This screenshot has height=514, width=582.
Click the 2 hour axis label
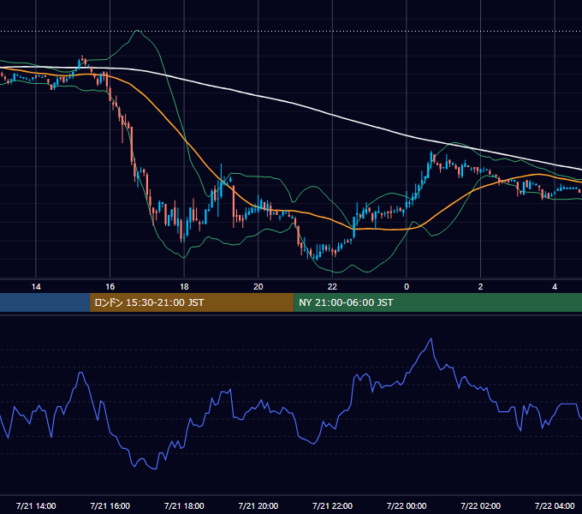pos(480,287)
